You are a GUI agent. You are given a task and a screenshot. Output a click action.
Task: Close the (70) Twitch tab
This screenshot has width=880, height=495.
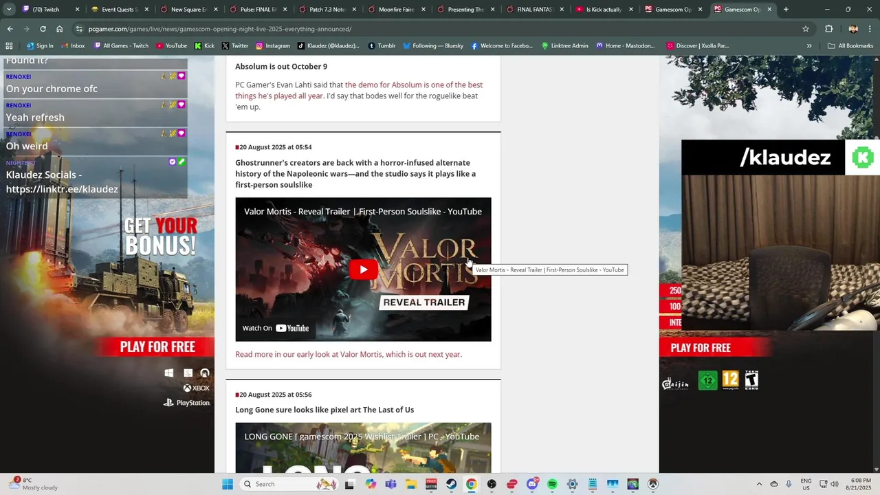(77, 10)
